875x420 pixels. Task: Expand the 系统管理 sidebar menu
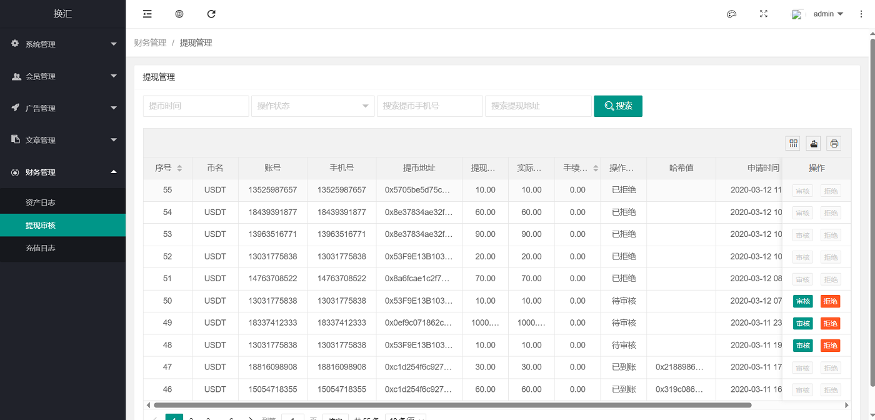(x=62, y=44)
